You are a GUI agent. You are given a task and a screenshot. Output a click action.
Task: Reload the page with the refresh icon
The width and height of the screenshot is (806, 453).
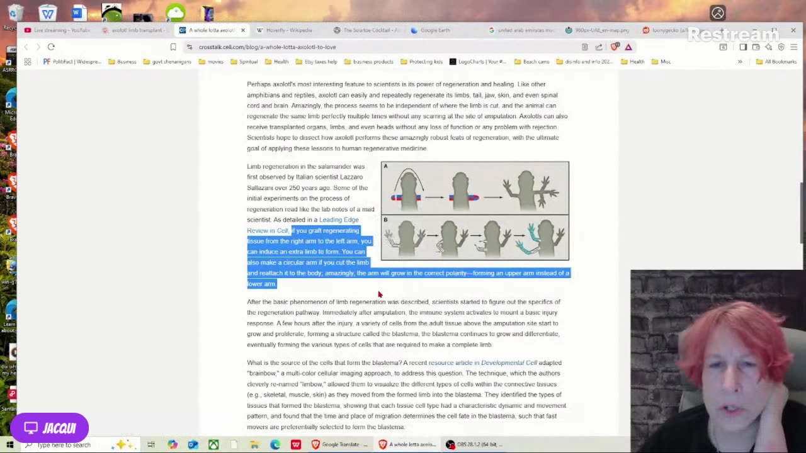(x=51, y=47)
